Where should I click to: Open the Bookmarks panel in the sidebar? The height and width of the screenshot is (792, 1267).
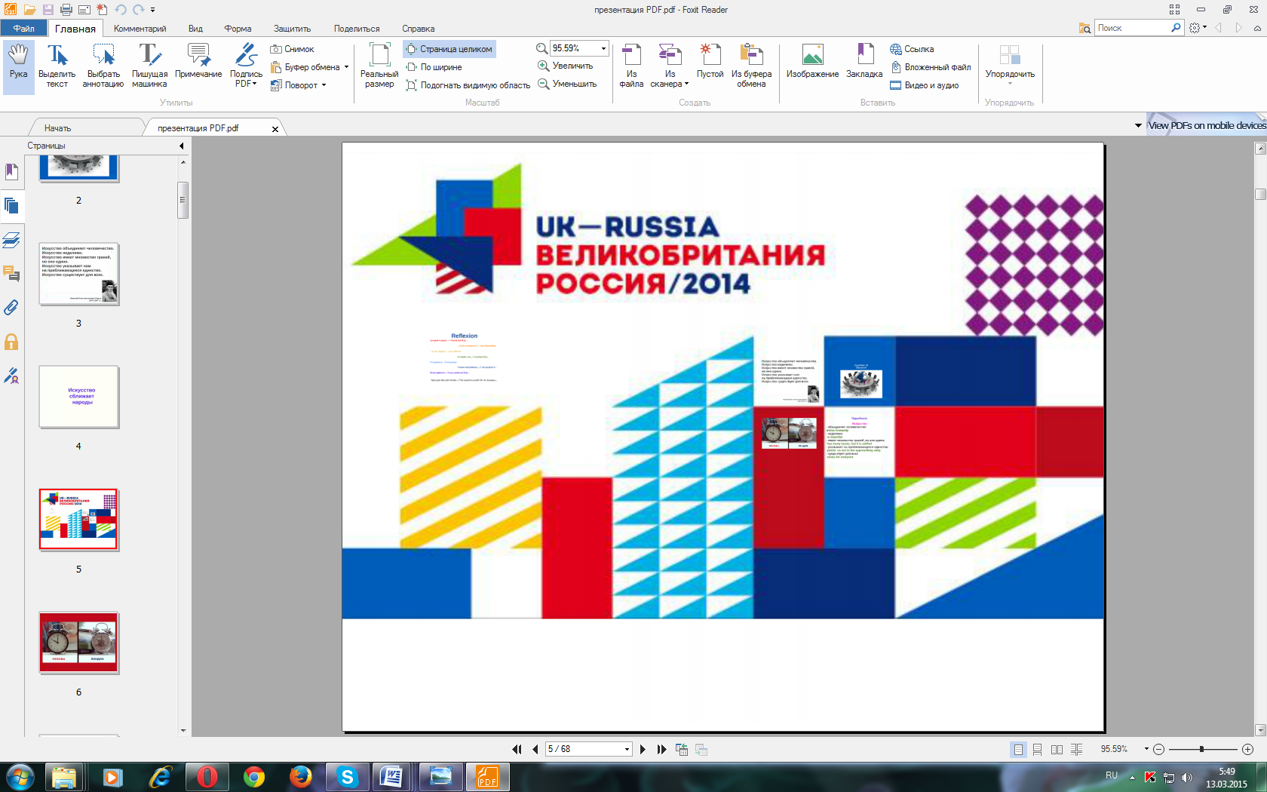click(x=11, y=172)
